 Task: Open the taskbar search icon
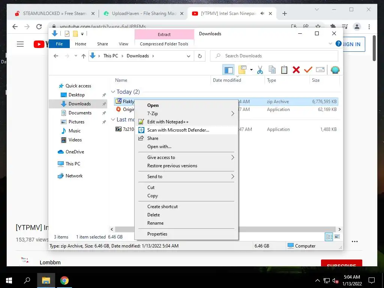(27, 280)
